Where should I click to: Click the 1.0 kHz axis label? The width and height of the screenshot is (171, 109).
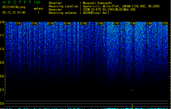click(2, 49)
